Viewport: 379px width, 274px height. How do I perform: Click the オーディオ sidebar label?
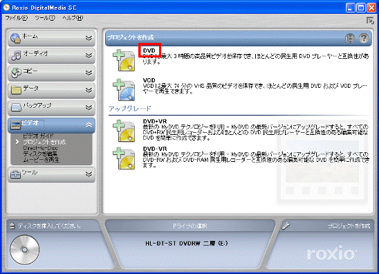coord(35,53)
